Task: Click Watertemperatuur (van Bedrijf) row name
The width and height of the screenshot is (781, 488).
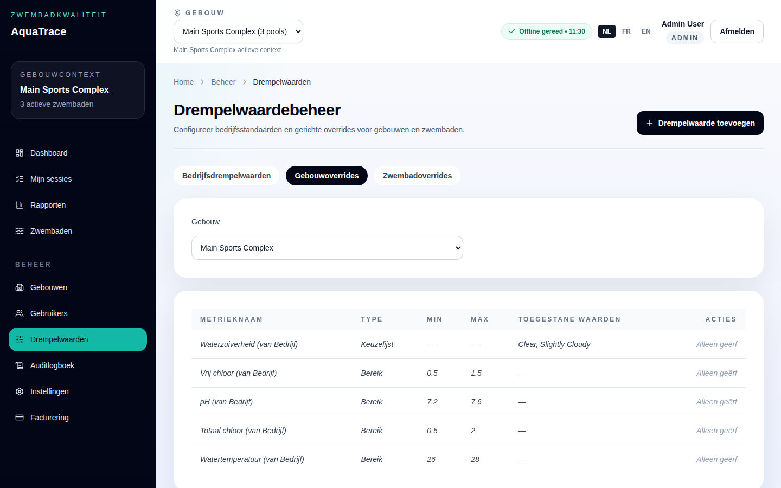Action: 252,459
